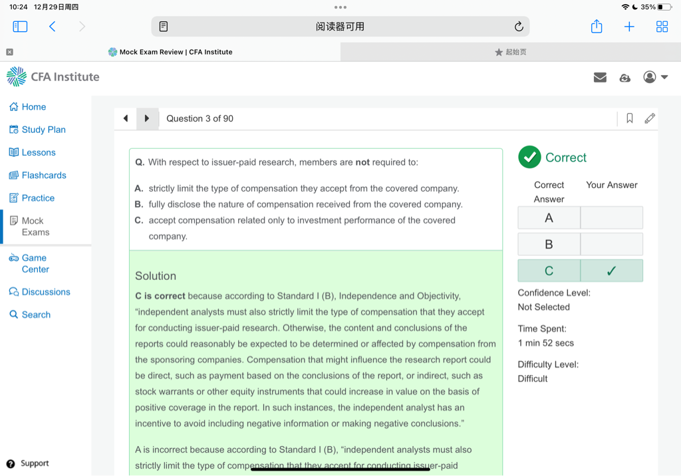
Task: Click the "Not Selected" confidence value
Action: click(x=543, y=307)
